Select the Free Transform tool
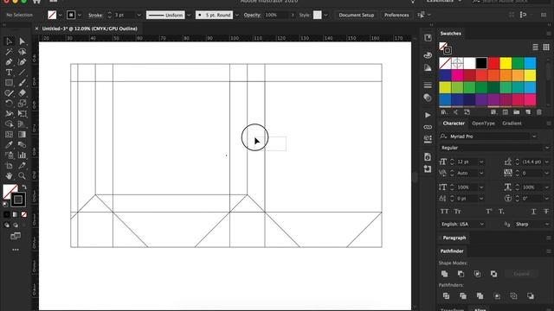 point(23,113)
